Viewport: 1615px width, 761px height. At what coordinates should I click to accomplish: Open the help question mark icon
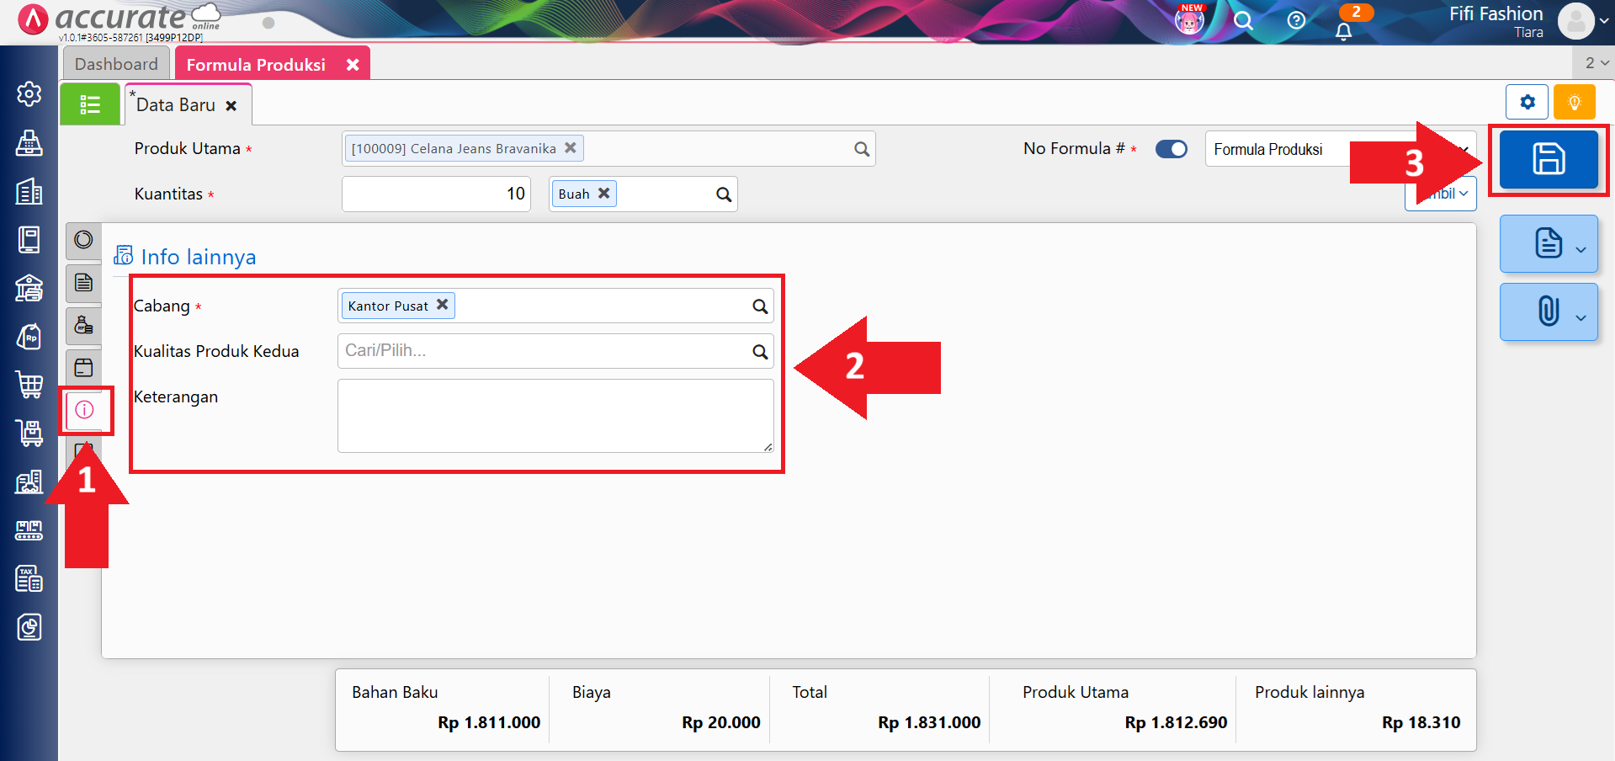click(1296, 20)
